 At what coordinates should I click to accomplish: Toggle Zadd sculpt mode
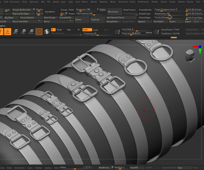pyautogui.click(x=87, y=30)
